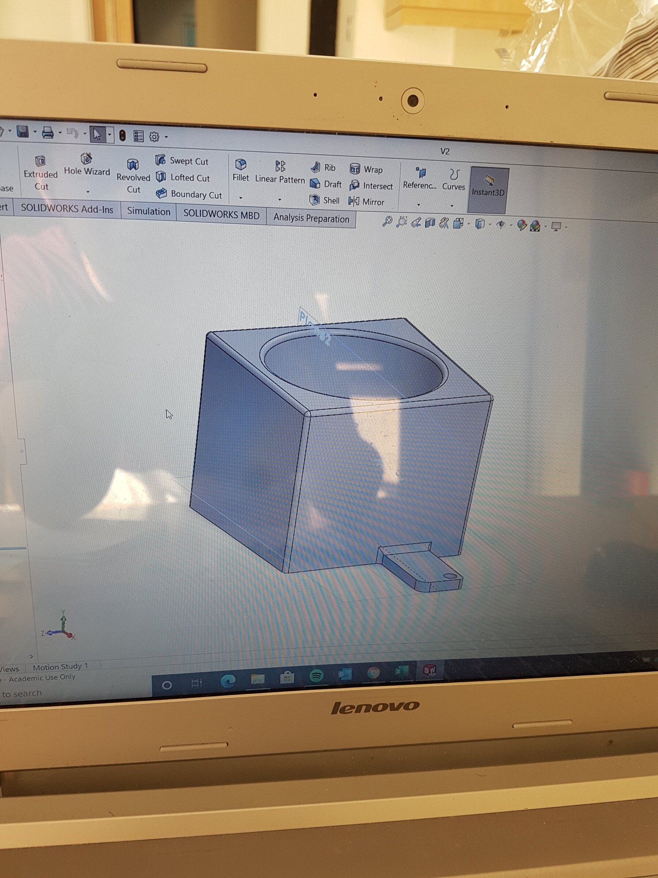Expand the Curves dropdown arrow
Screen dimensions: 658x878
452,206
